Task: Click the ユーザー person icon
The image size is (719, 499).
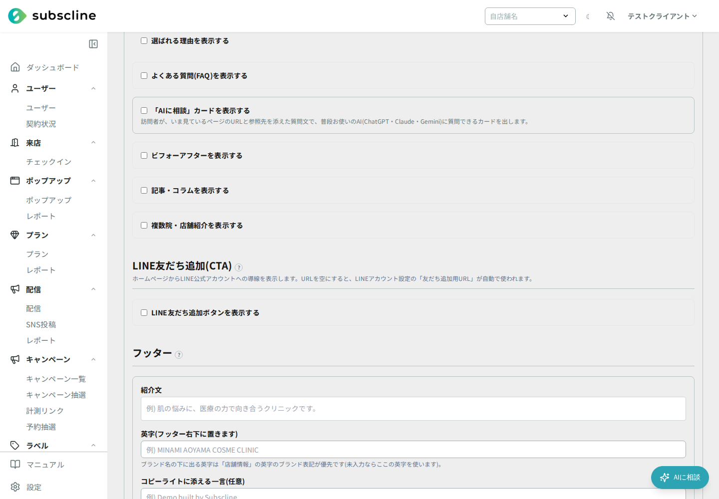Action: point(15,88)
